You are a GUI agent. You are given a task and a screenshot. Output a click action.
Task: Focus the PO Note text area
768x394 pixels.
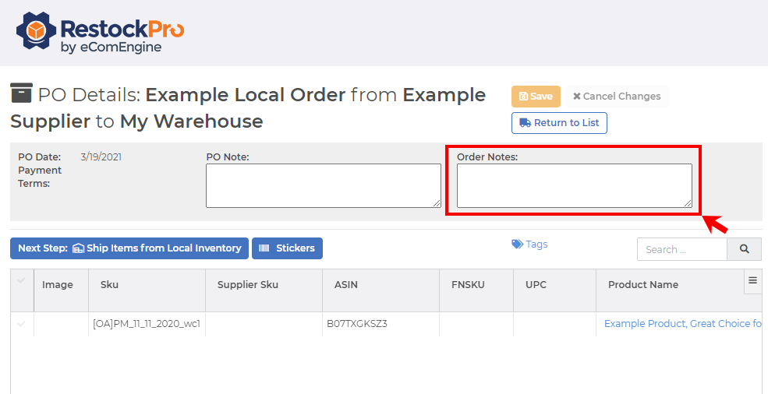[x=323, y=185]
